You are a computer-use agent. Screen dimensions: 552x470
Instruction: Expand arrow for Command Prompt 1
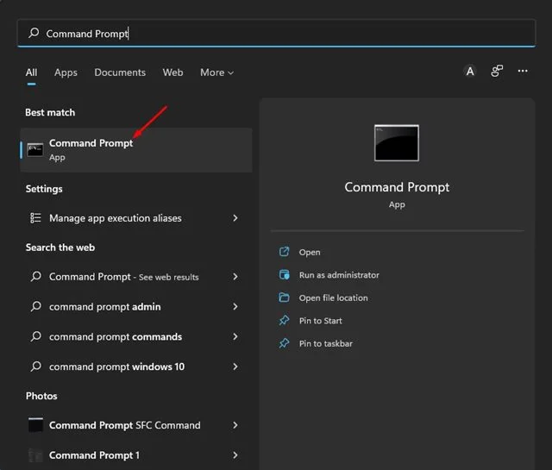click(x=235, y=455)
